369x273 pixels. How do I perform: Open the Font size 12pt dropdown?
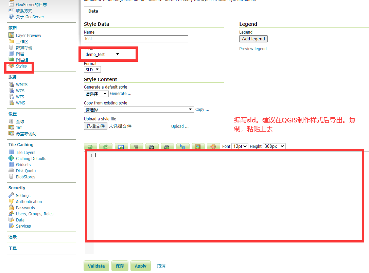pyautogui.click(x=240, y=146)
